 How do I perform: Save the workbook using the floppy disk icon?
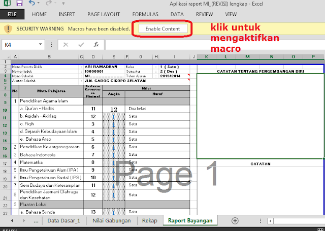click(x=19, y=3)
